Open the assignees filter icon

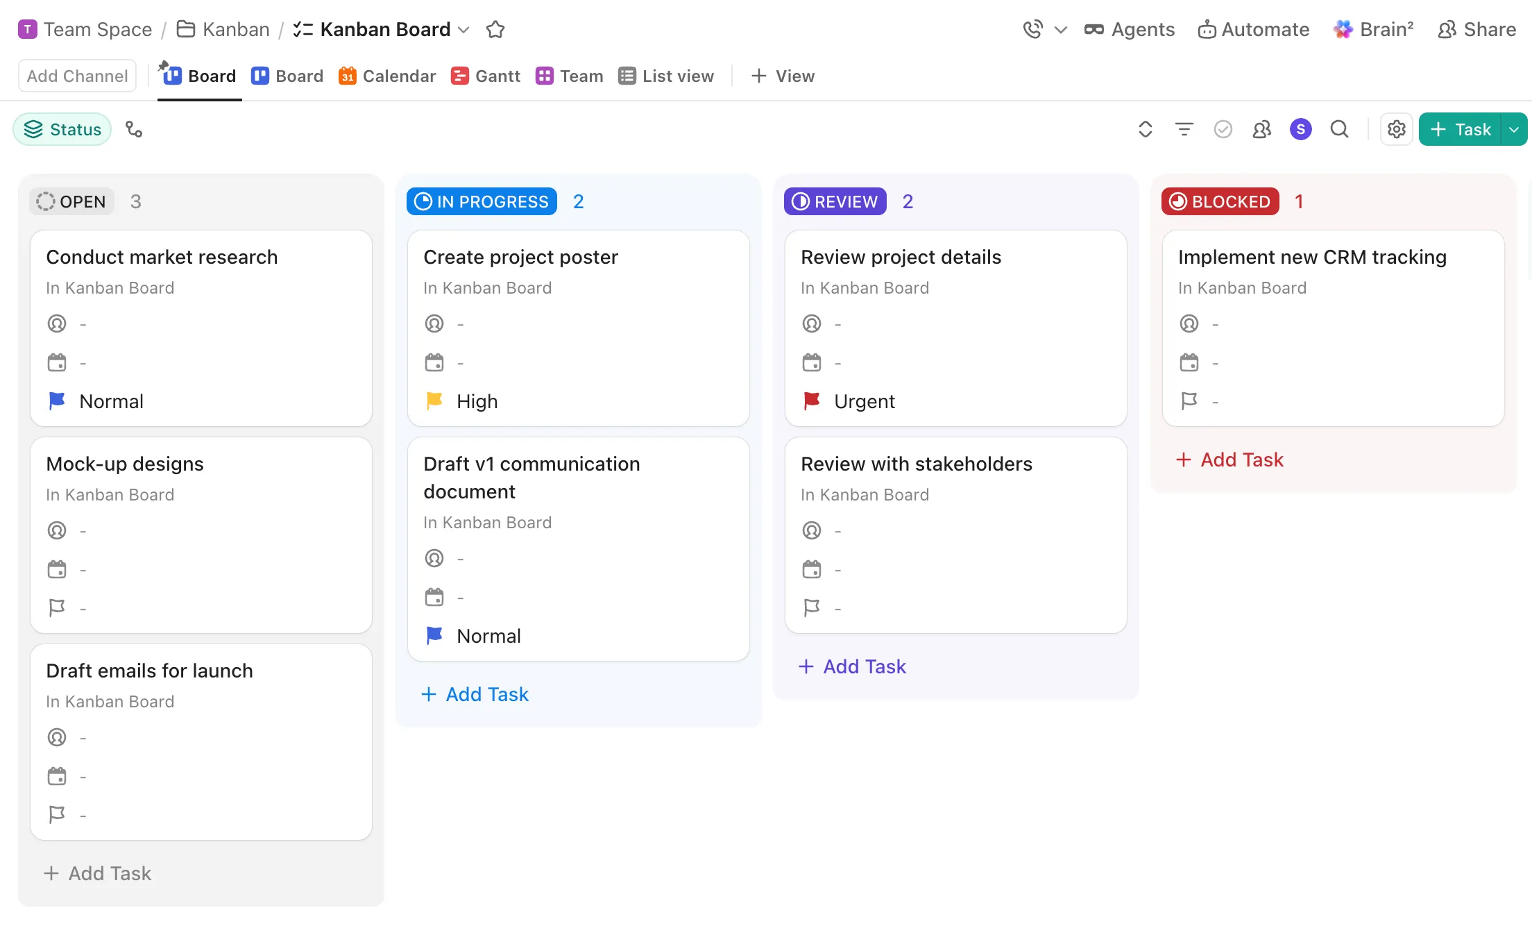pos(1262,129)
